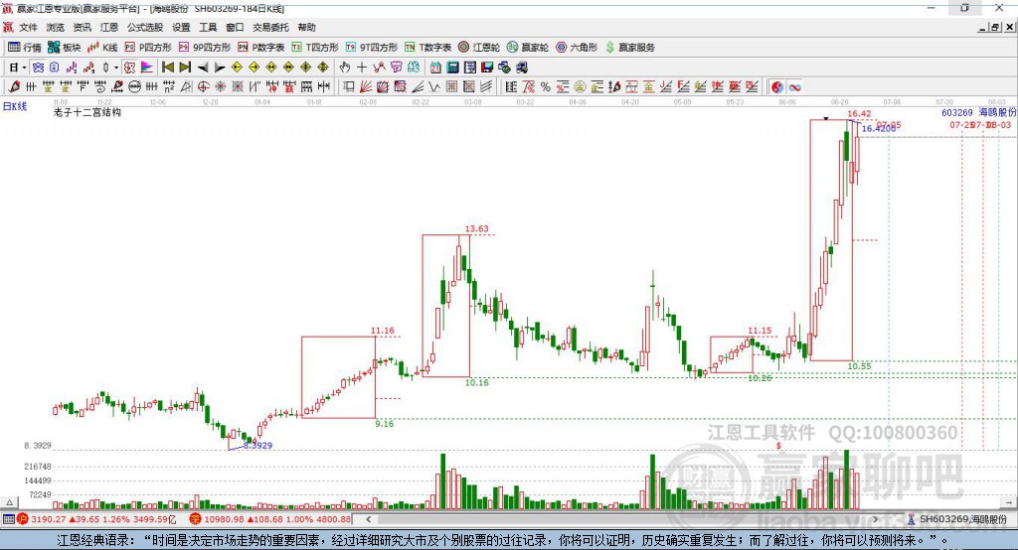Open the 六角形 hexagon tool
This screenshot has width=1018, height=550.
(577, 48)
